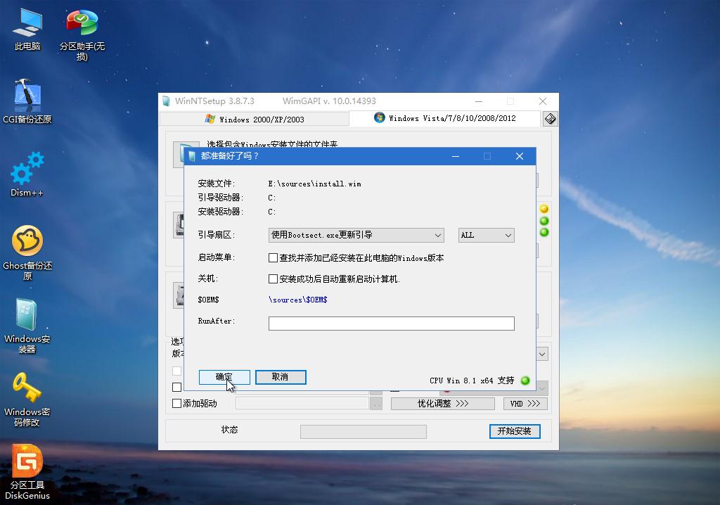Click the 开始安装 button
The height and width of the screenshot is (505, 720).
coord(515,431)
